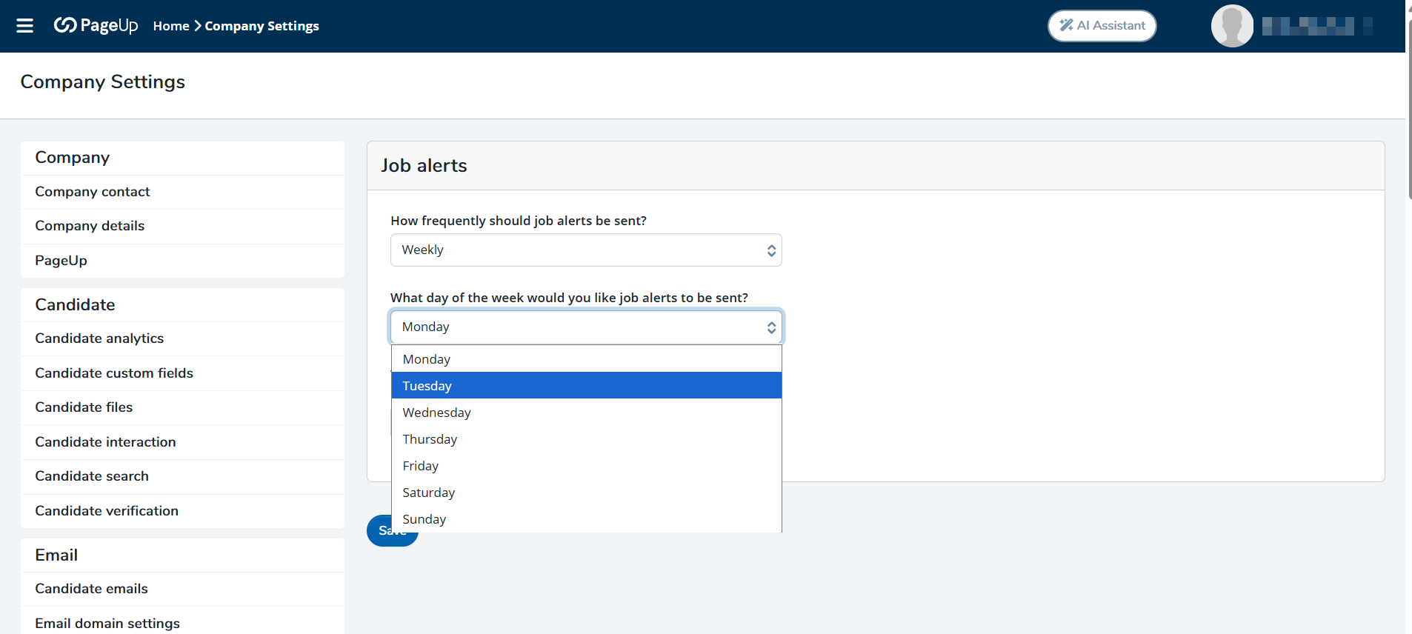Open Company contact settings
1412x634 pixels.
point(93,192)
